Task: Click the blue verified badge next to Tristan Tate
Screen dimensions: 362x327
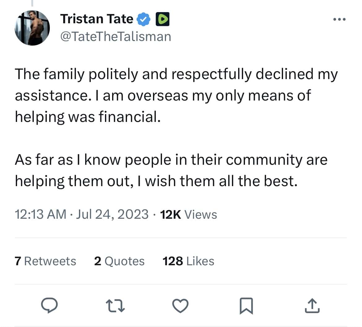Action: coord(143,19)
